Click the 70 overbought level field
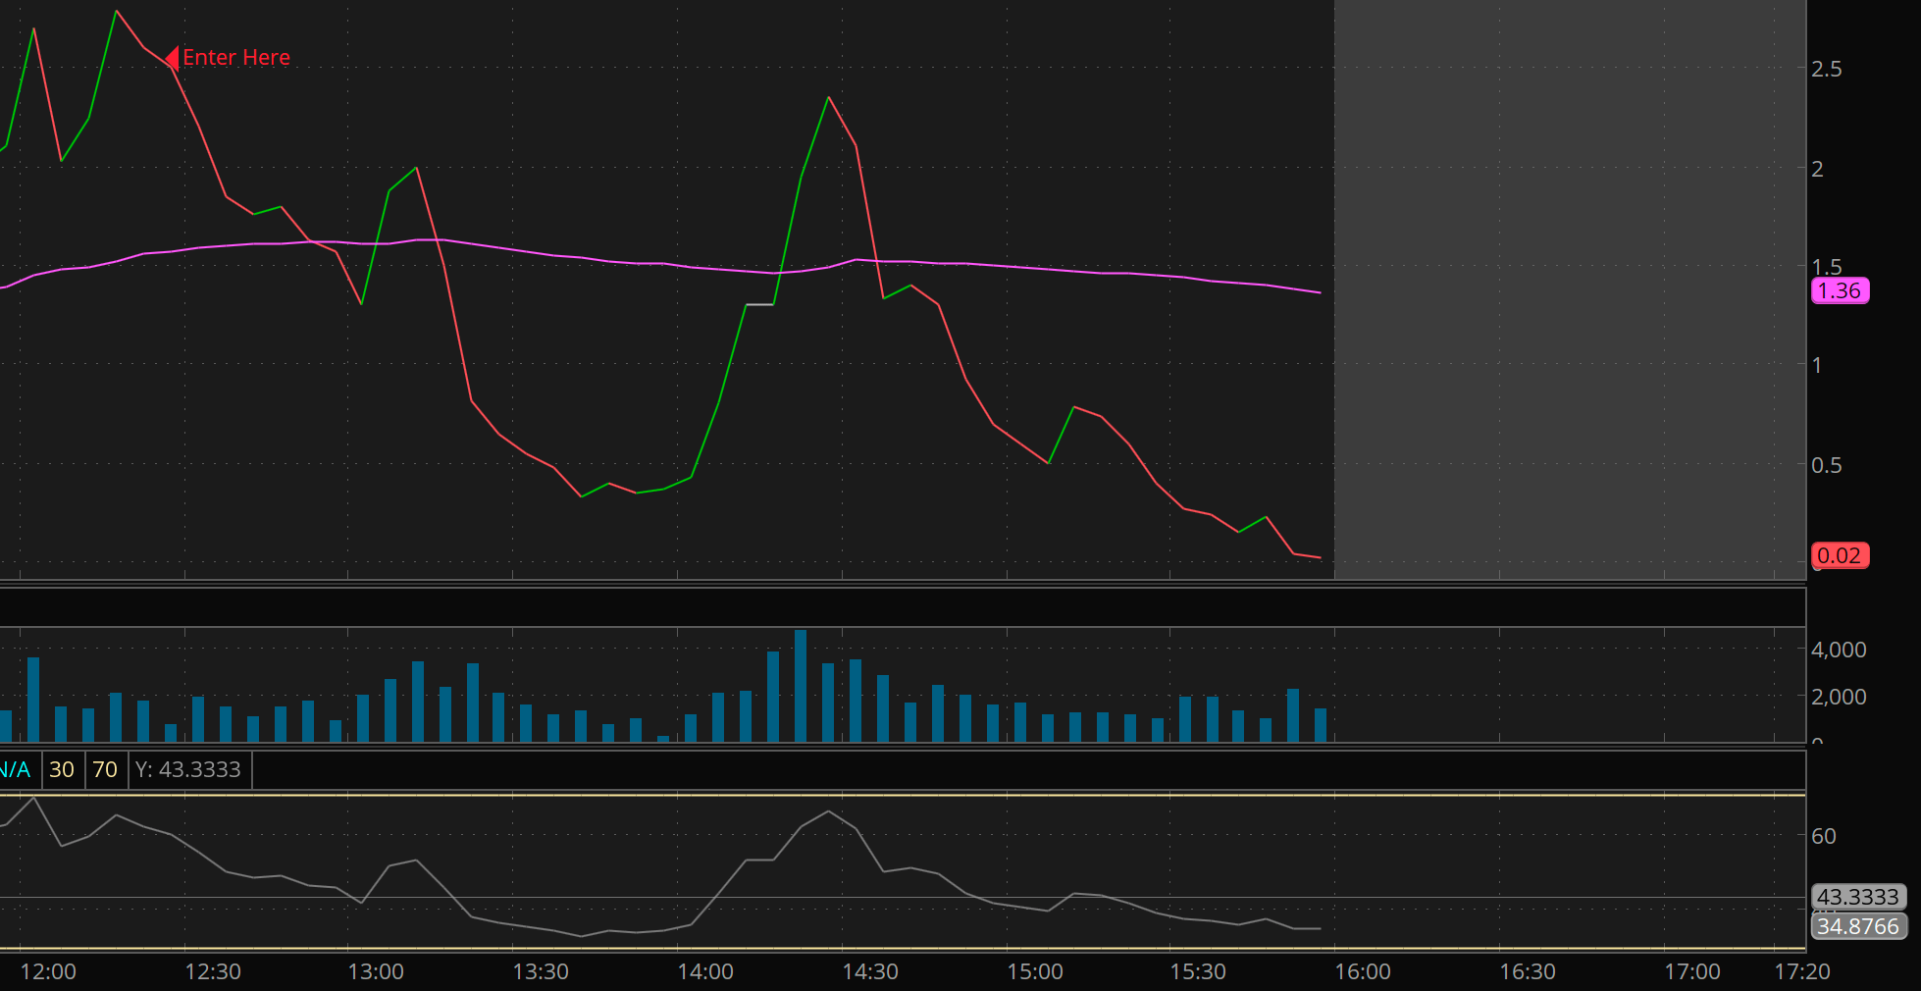Image resolution: width=1921 pixels, height=991 pixels. [105, 769]
